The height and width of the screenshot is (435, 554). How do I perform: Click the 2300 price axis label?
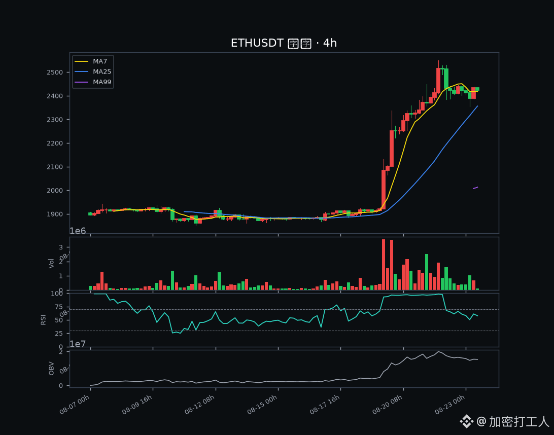(55, 120)
